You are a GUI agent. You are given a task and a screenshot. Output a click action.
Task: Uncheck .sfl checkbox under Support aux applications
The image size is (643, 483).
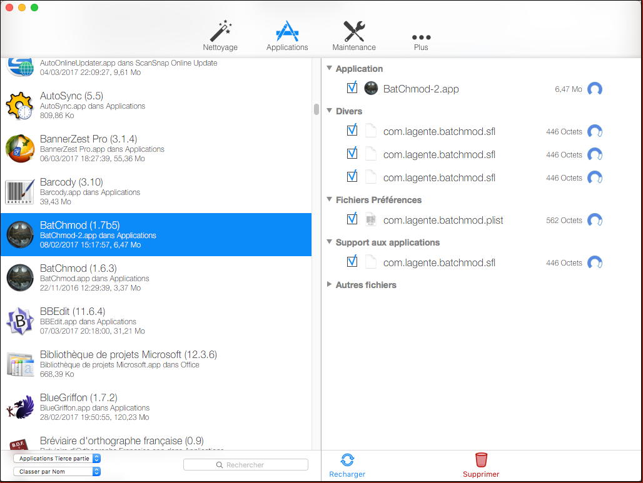[352, 261]
